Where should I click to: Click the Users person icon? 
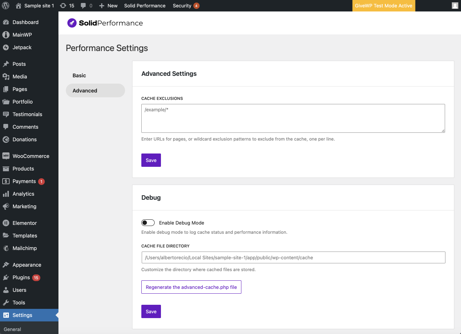(x=6, y=290)
